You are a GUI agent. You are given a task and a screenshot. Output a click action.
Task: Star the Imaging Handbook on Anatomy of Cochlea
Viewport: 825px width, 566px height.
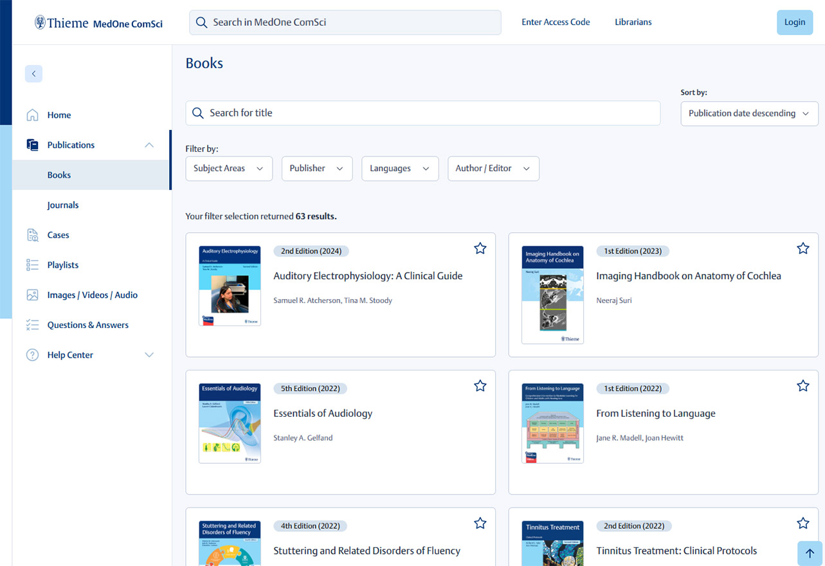point(802,248)
